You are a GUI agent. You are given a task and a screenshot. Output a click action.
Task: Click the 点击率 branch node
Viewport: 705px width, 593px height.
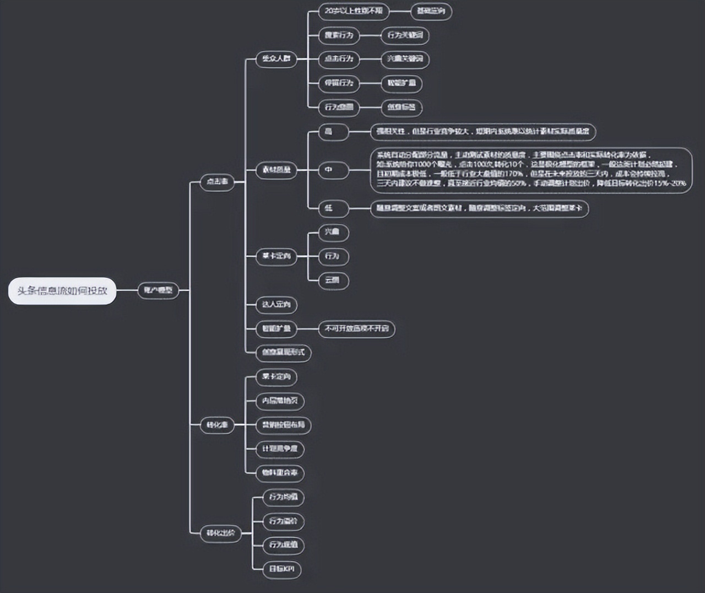click(x=217, y=181)
